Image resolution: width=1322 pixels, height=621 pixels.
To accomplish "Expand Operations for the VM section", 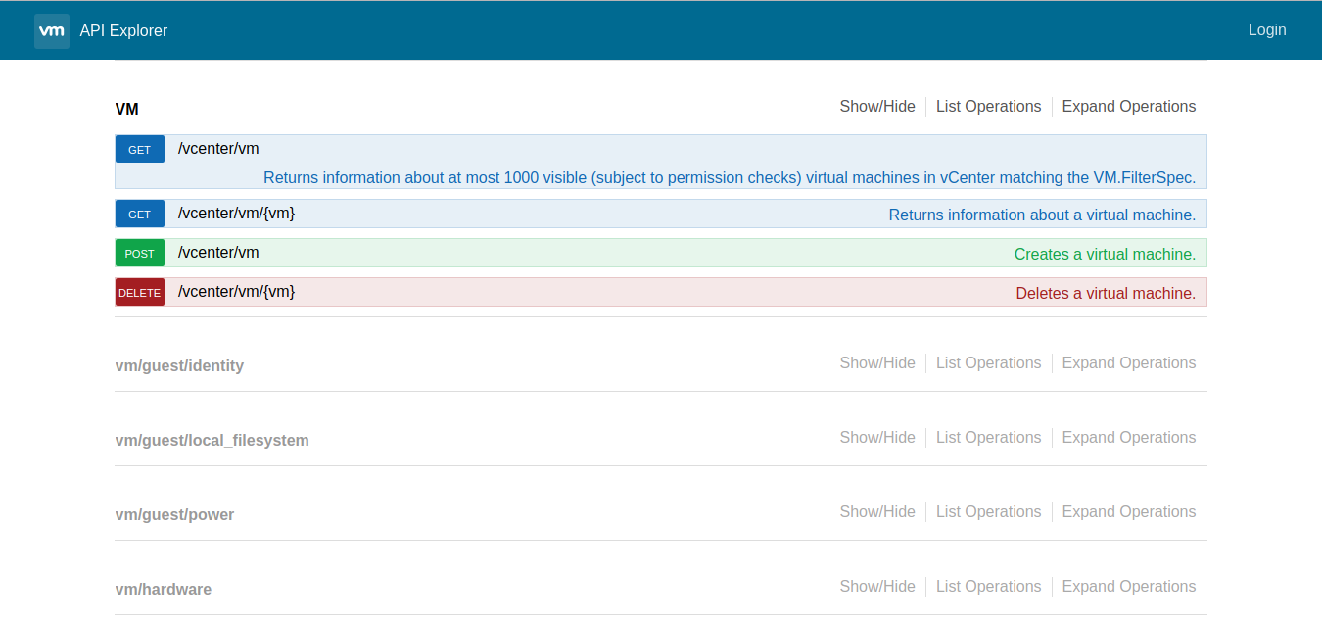I will [x=1128, y=106].
